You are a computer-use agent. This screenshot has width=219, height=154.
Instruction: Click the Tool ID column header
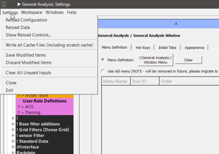[x=145, y=81]
